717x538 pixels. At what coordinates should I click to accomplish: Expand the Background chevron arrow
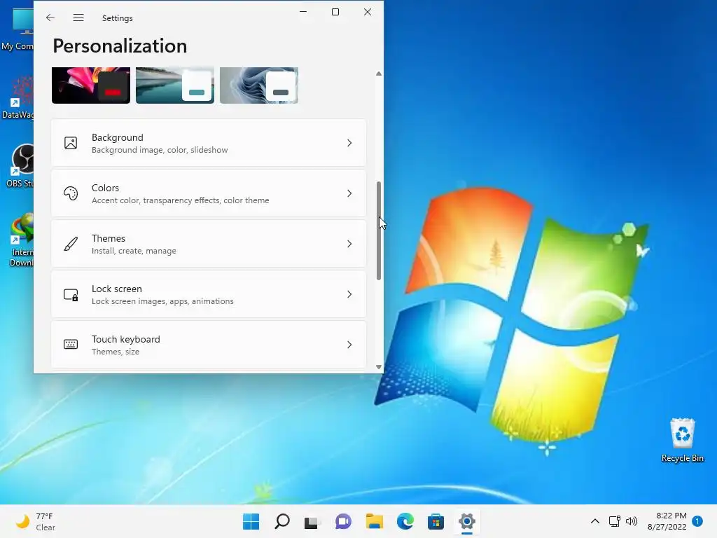(x=349, y=143)
